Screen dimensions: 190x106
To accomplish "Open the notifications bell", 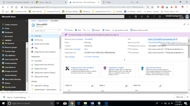I will 142,17.
